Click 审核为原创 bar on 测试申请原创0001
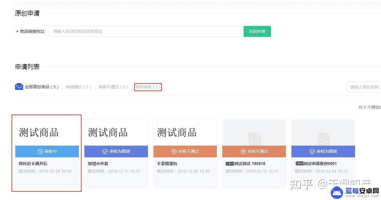The width and height of the screenshot is (381, 200). click(x=323, y=151)
